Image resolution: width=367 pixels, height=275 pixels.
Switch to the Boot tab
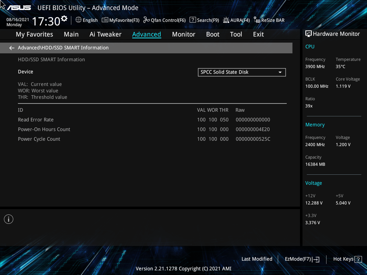[x=213, y=34]
